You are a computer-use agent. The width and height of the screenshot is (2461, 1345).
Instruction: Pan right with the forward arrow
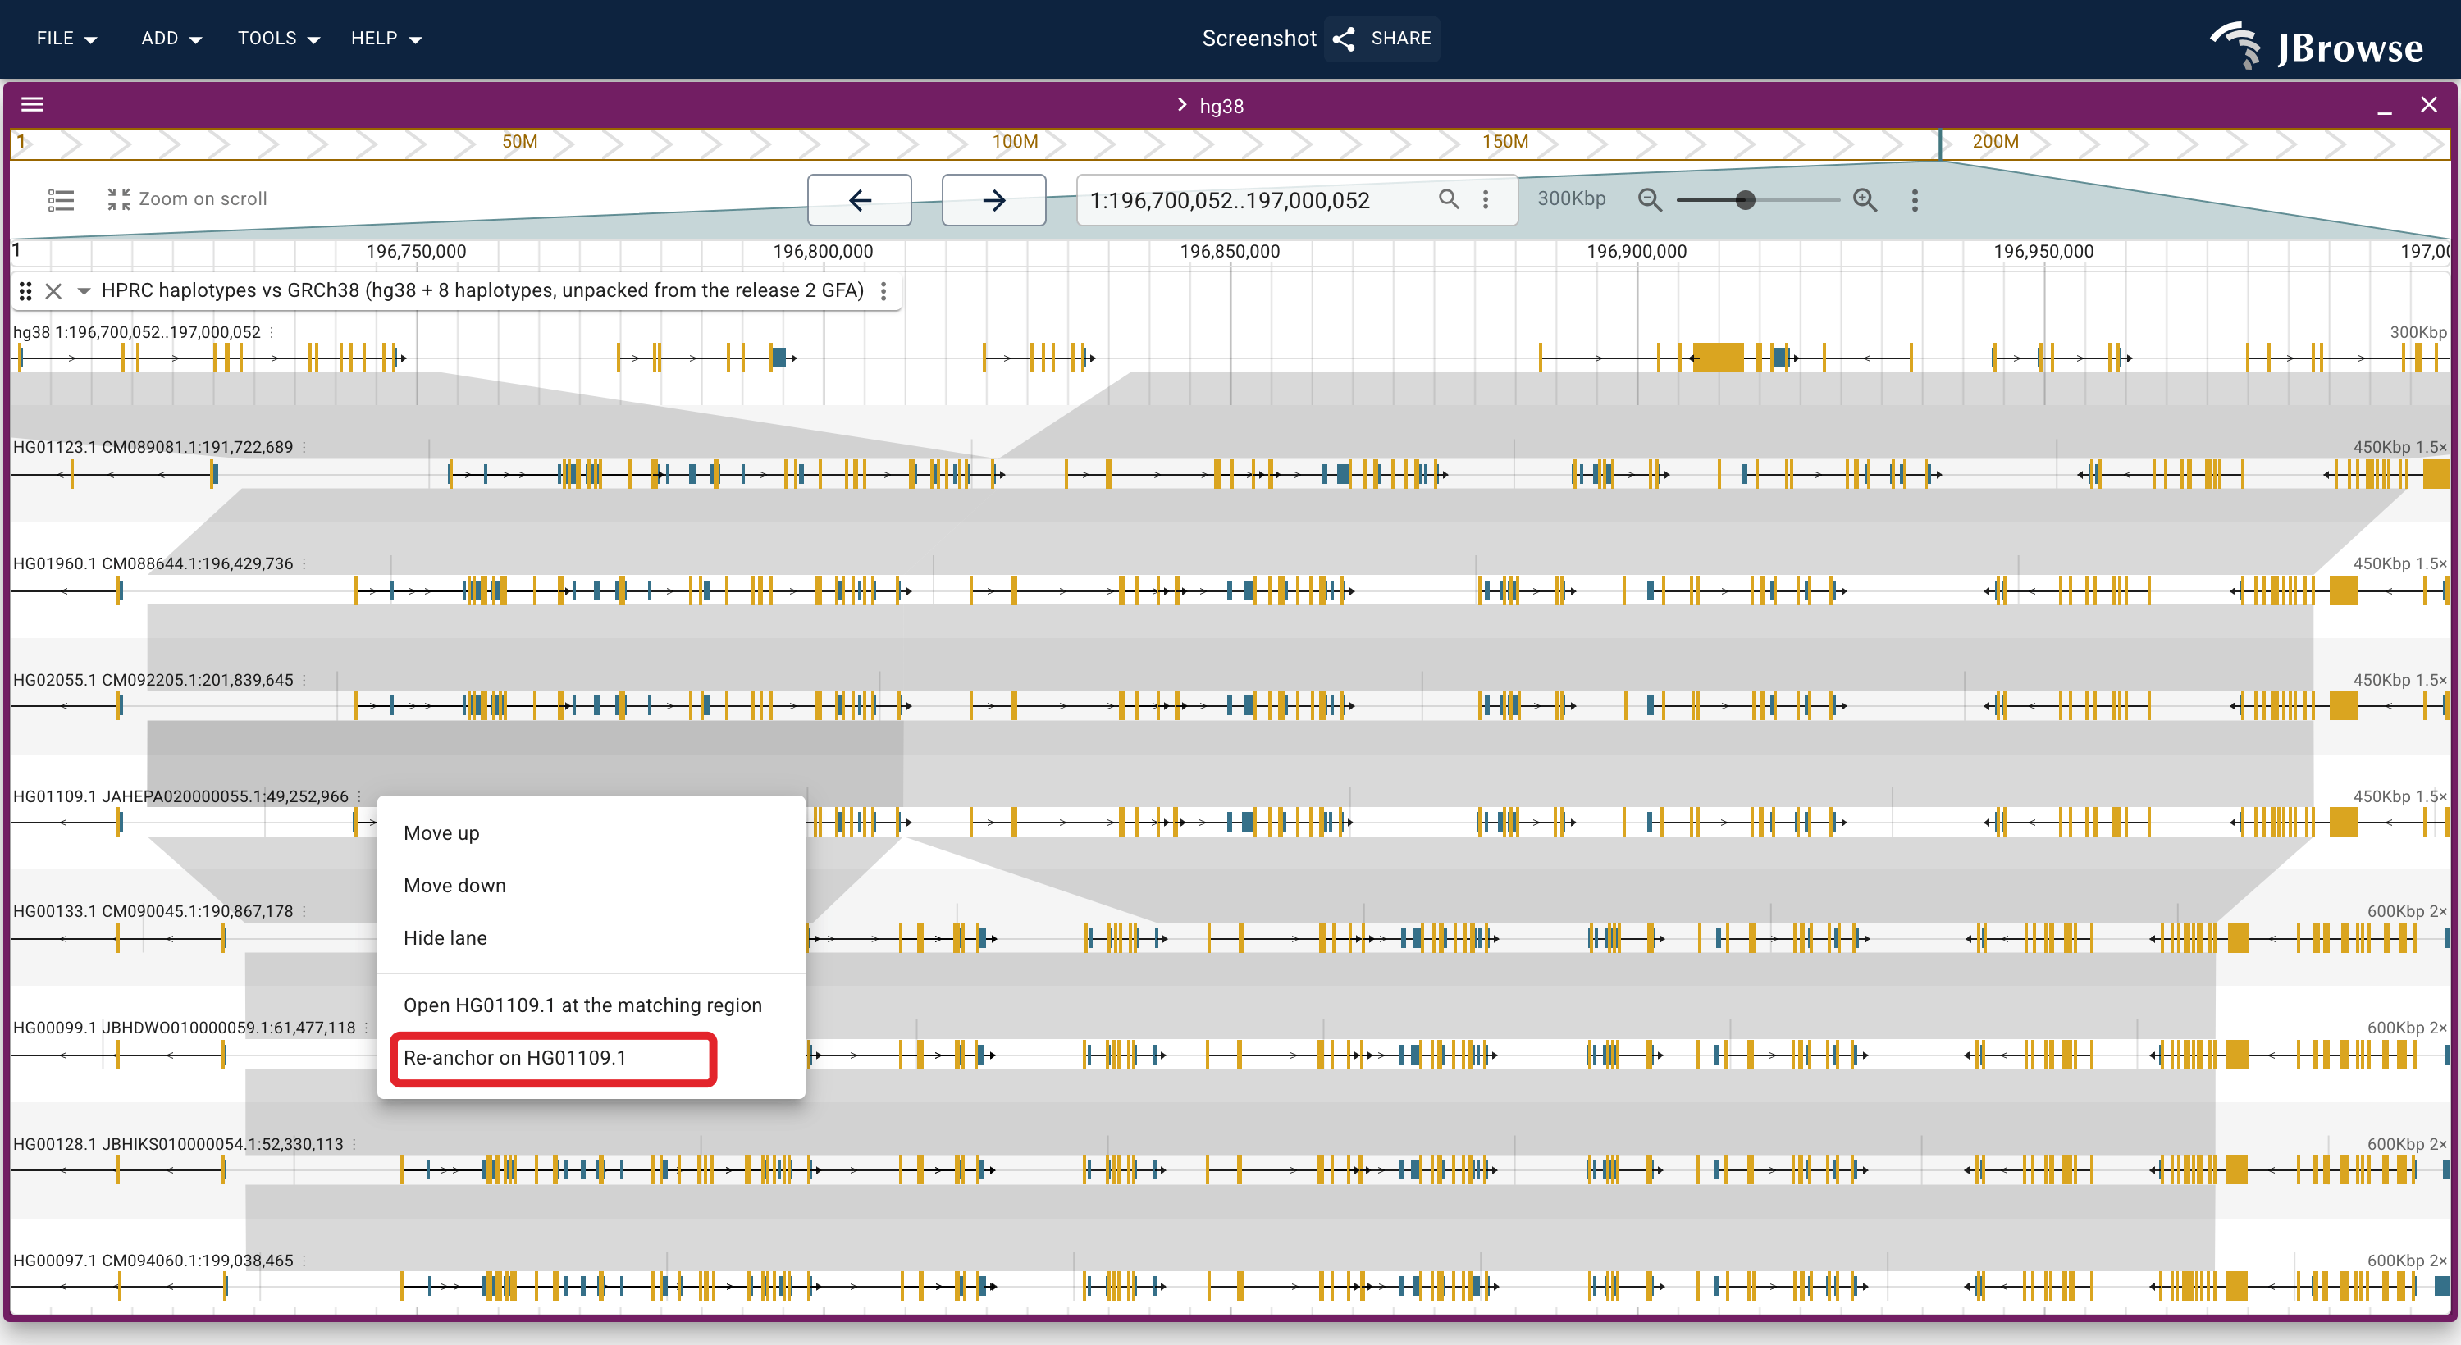click(993, 199)
